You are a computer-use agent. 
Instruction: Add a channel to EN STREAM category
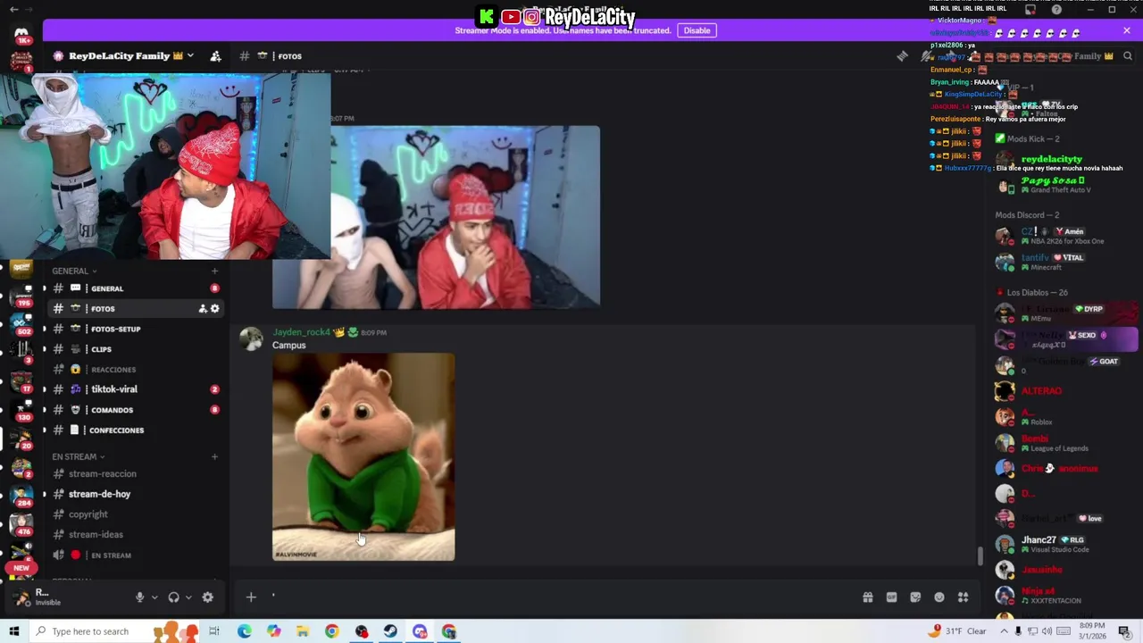(x=214, y=456)
